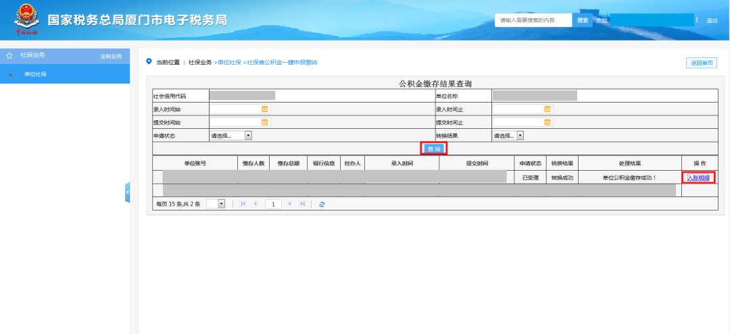The image size is (730, 334).
Task: Click the 返回首页 button
Action: coord(701,63)
